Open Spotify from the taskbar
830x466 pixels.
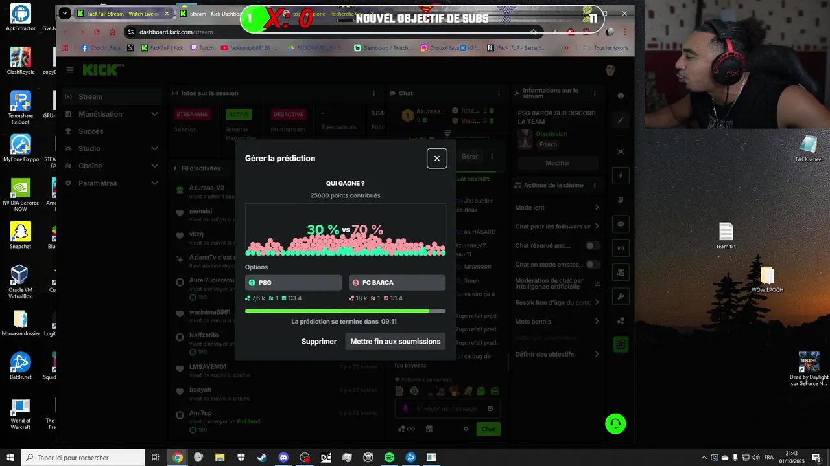click(x=389, y=458)
